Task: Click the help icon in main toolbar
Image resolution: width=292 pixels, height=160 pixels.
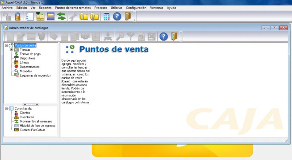Action: [117, 16]
